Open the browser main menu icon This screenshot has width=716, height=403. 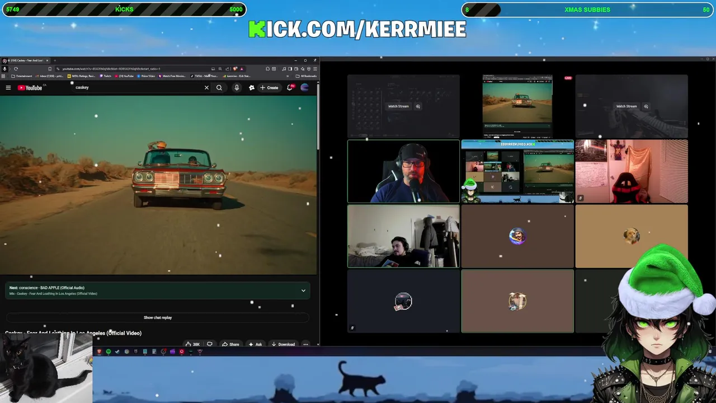tap(315, 69)
